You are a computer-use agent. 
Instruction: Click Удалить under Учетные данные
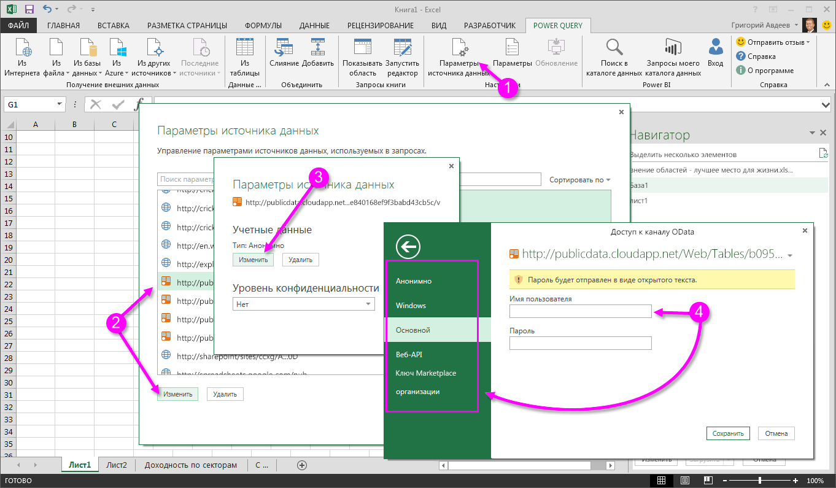pyautogui.click(x=301, y=260)
